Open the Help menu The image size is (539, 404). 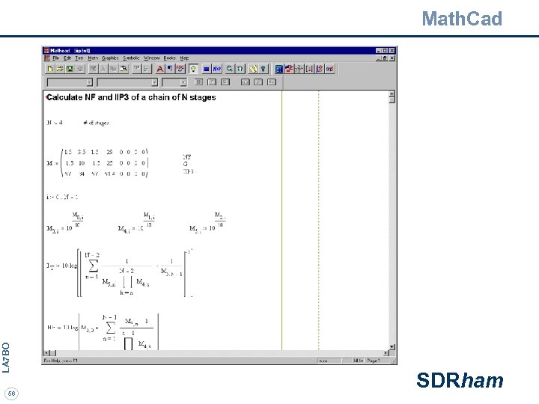[184, 58]
